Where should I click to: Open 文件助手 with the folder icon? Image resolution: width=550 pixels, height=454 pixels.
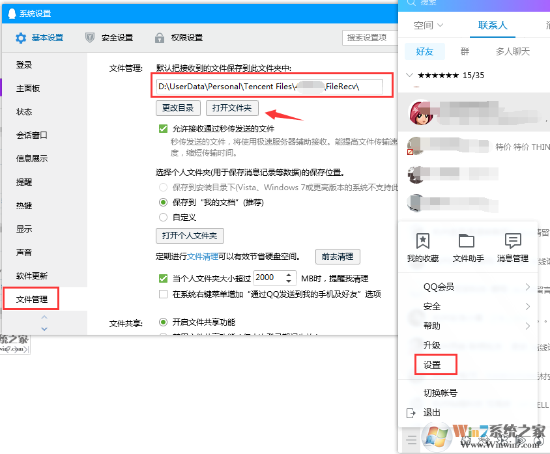point(465,239)
